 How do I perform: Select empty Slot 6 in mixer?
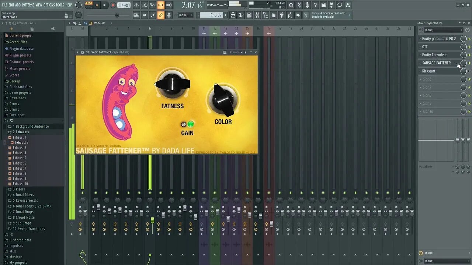pyautogui.click(x=439, y=79)
